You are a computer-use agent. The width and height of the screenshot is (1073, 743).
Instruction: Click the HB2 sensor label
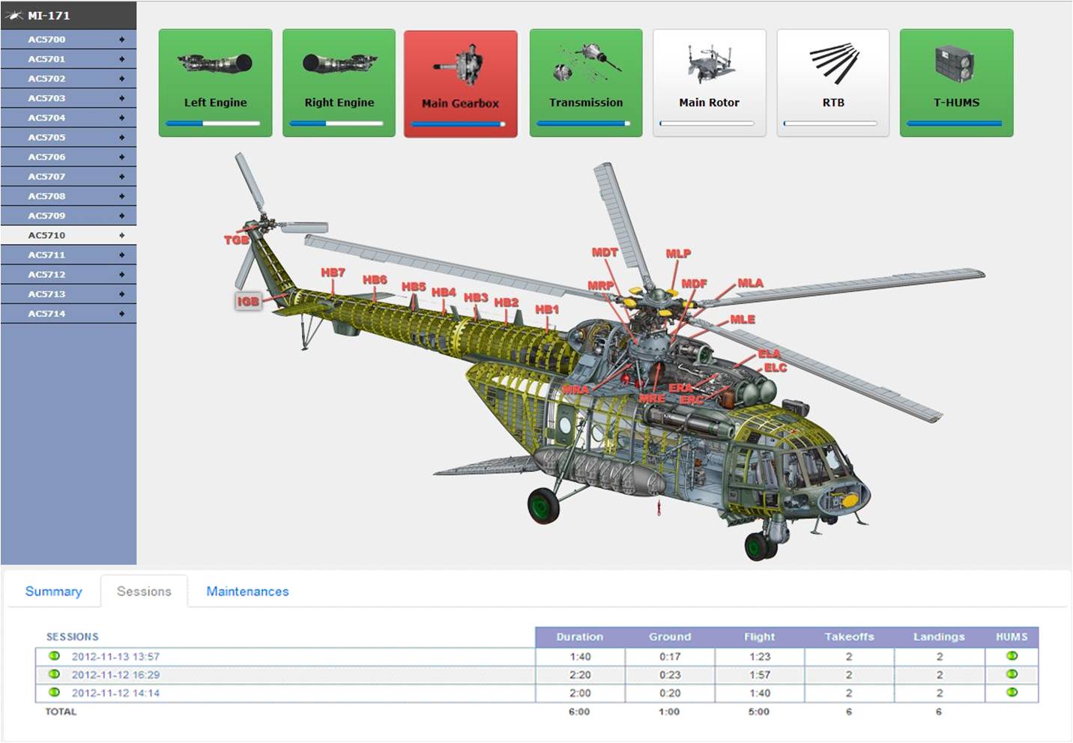click(507, 303)
